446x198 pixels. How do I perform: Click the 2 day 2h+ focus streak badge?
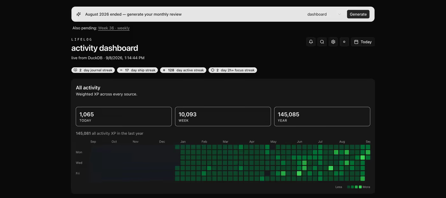pos(233,70)
